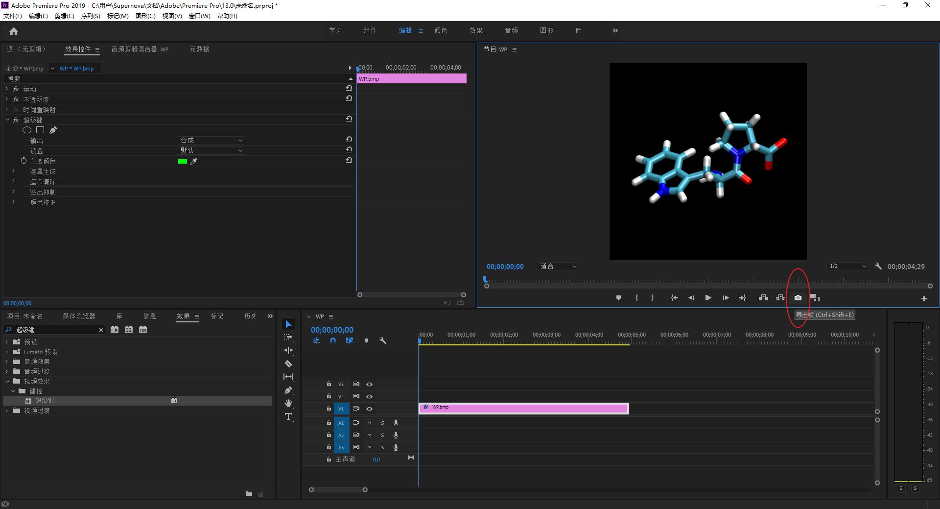Select the Ripple Edit tool

(288, 350)
